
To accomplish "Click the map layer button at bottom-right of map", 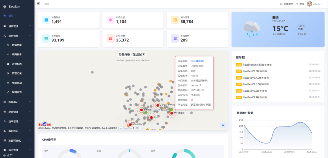I will coord(223,125).
